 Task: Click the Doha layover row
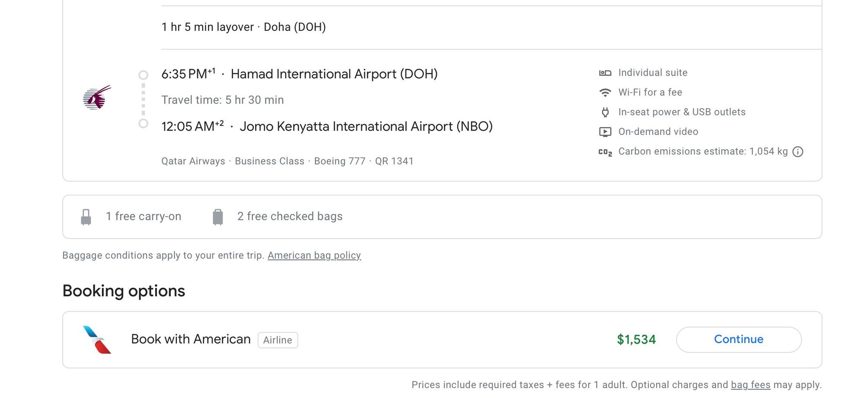tap(491, 27)
